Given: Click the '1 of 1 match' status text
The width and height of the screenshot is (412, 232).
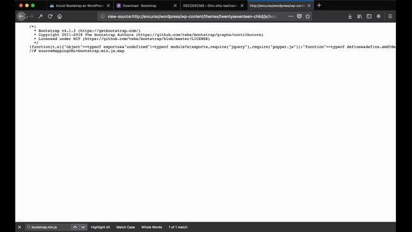Looking at the screenshot, I should (x=178, y=227).
